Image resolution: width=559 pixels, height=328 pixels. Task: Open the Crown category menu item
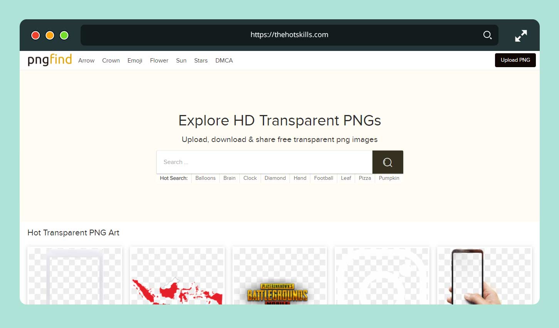111,60
